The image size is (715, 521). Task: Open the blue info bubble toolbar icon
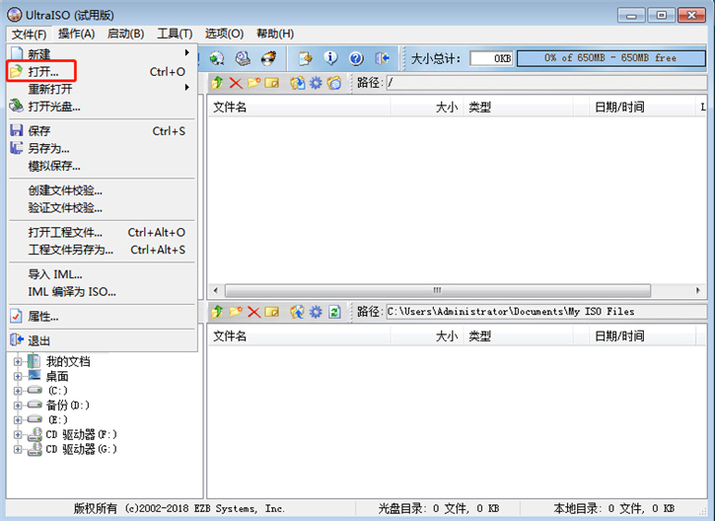point(330,58)
